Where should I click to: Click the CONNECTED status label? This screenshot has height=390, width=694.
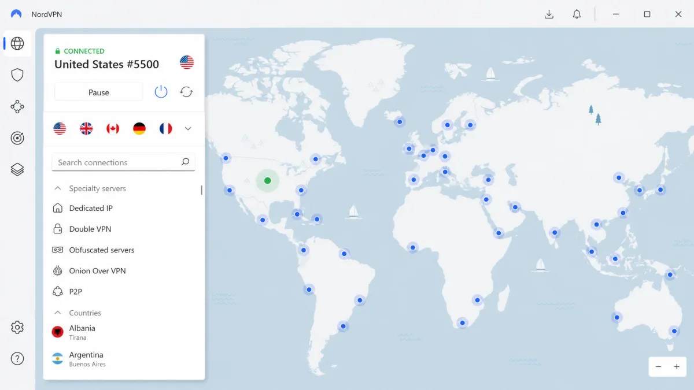click(x=84, y=51)
